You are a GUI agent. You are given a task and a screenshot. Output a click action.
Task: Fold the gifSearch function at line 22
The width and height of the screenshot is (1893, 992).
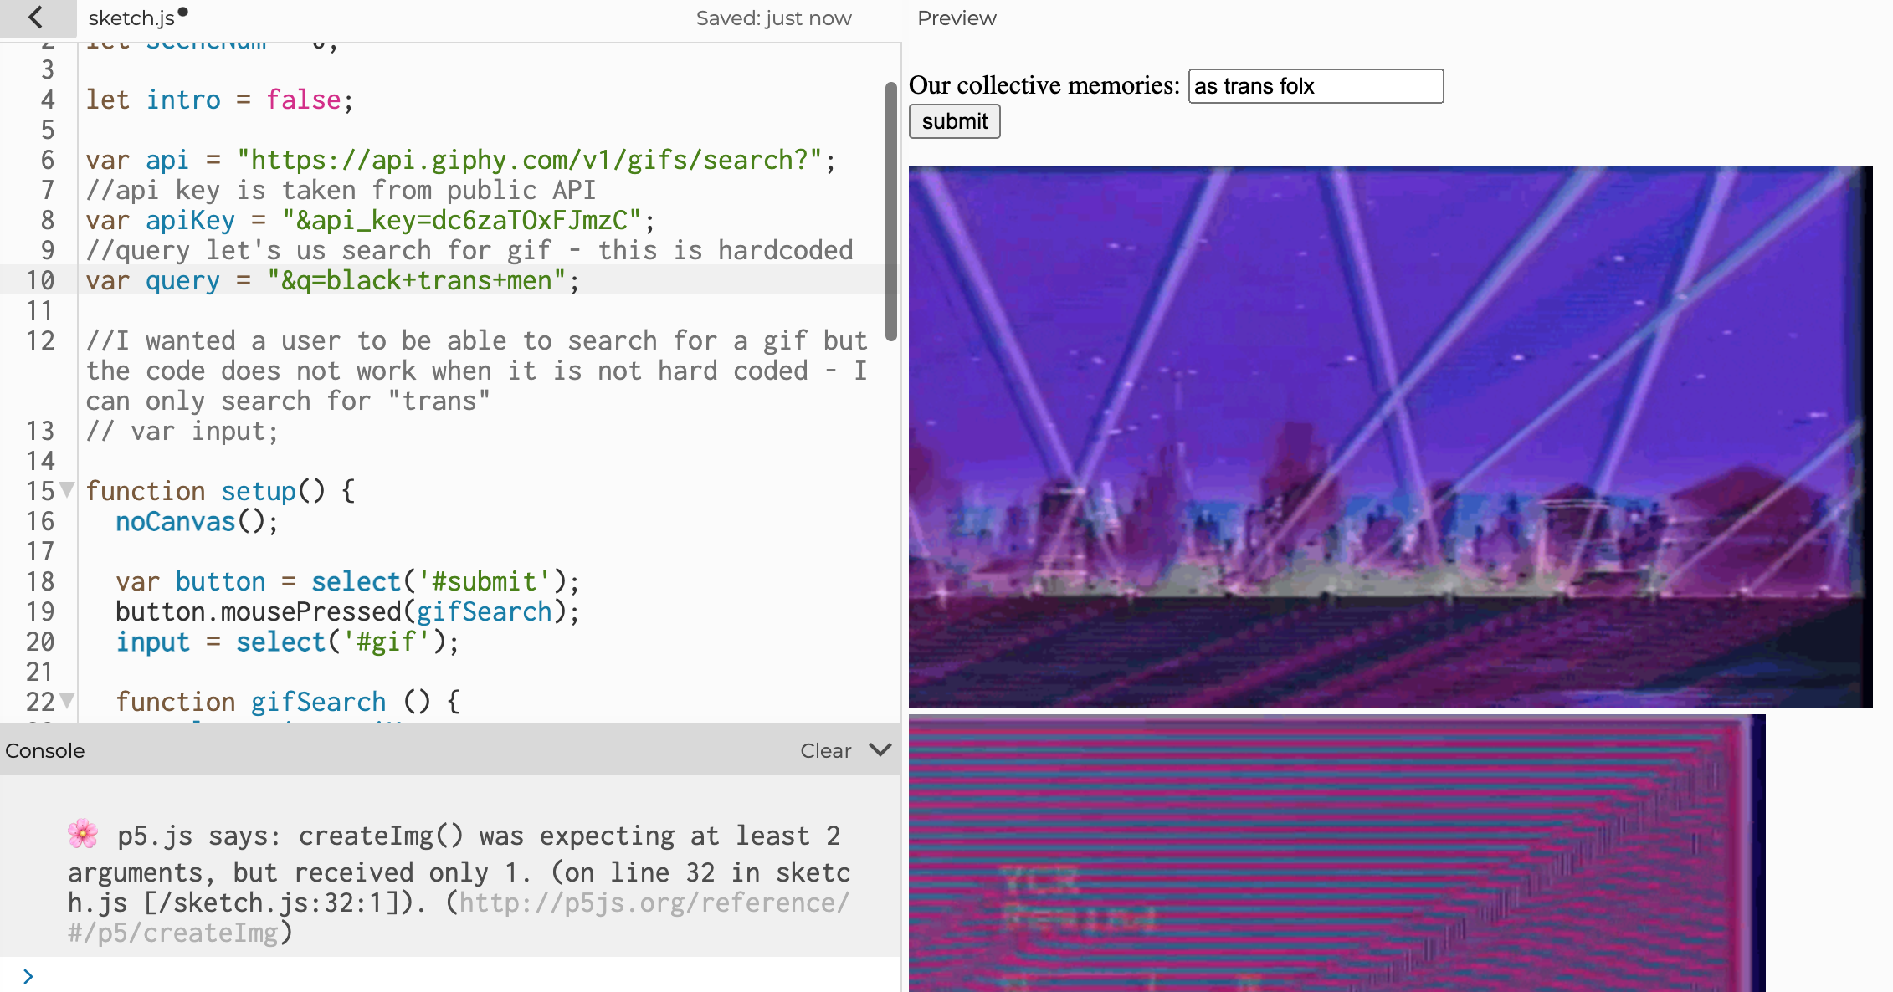(x=68, y=701)
